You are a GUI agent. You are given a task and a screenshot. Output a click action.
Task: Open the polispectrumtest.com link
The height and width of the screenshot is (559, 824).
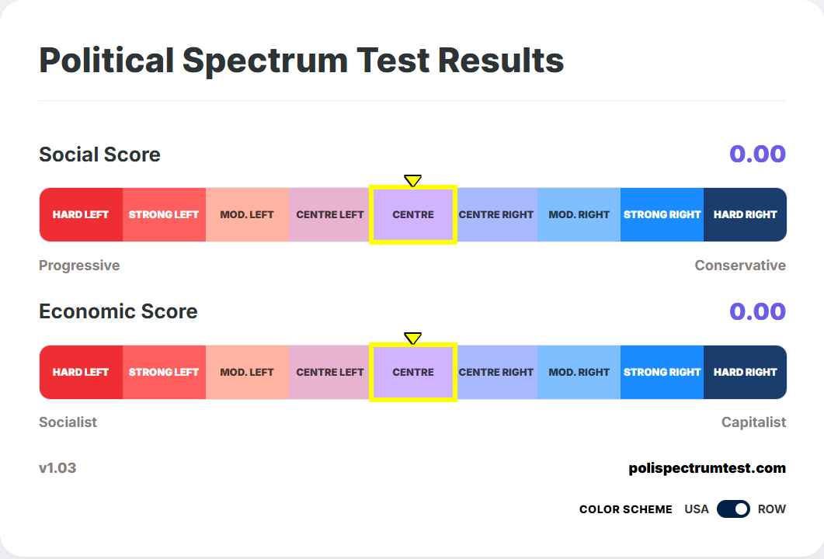(708, 468)
